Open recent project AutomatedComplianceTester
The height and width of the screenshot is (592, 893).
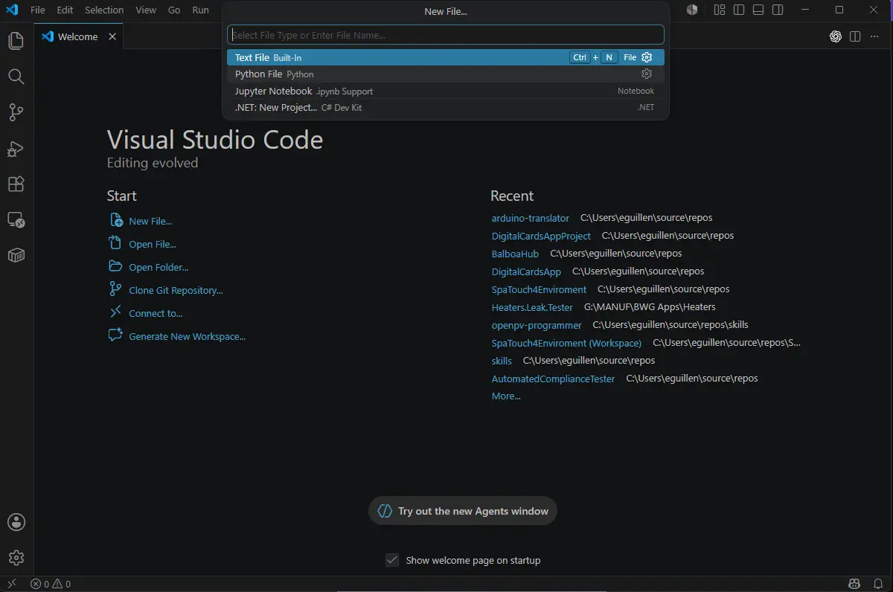pos(553,379)
